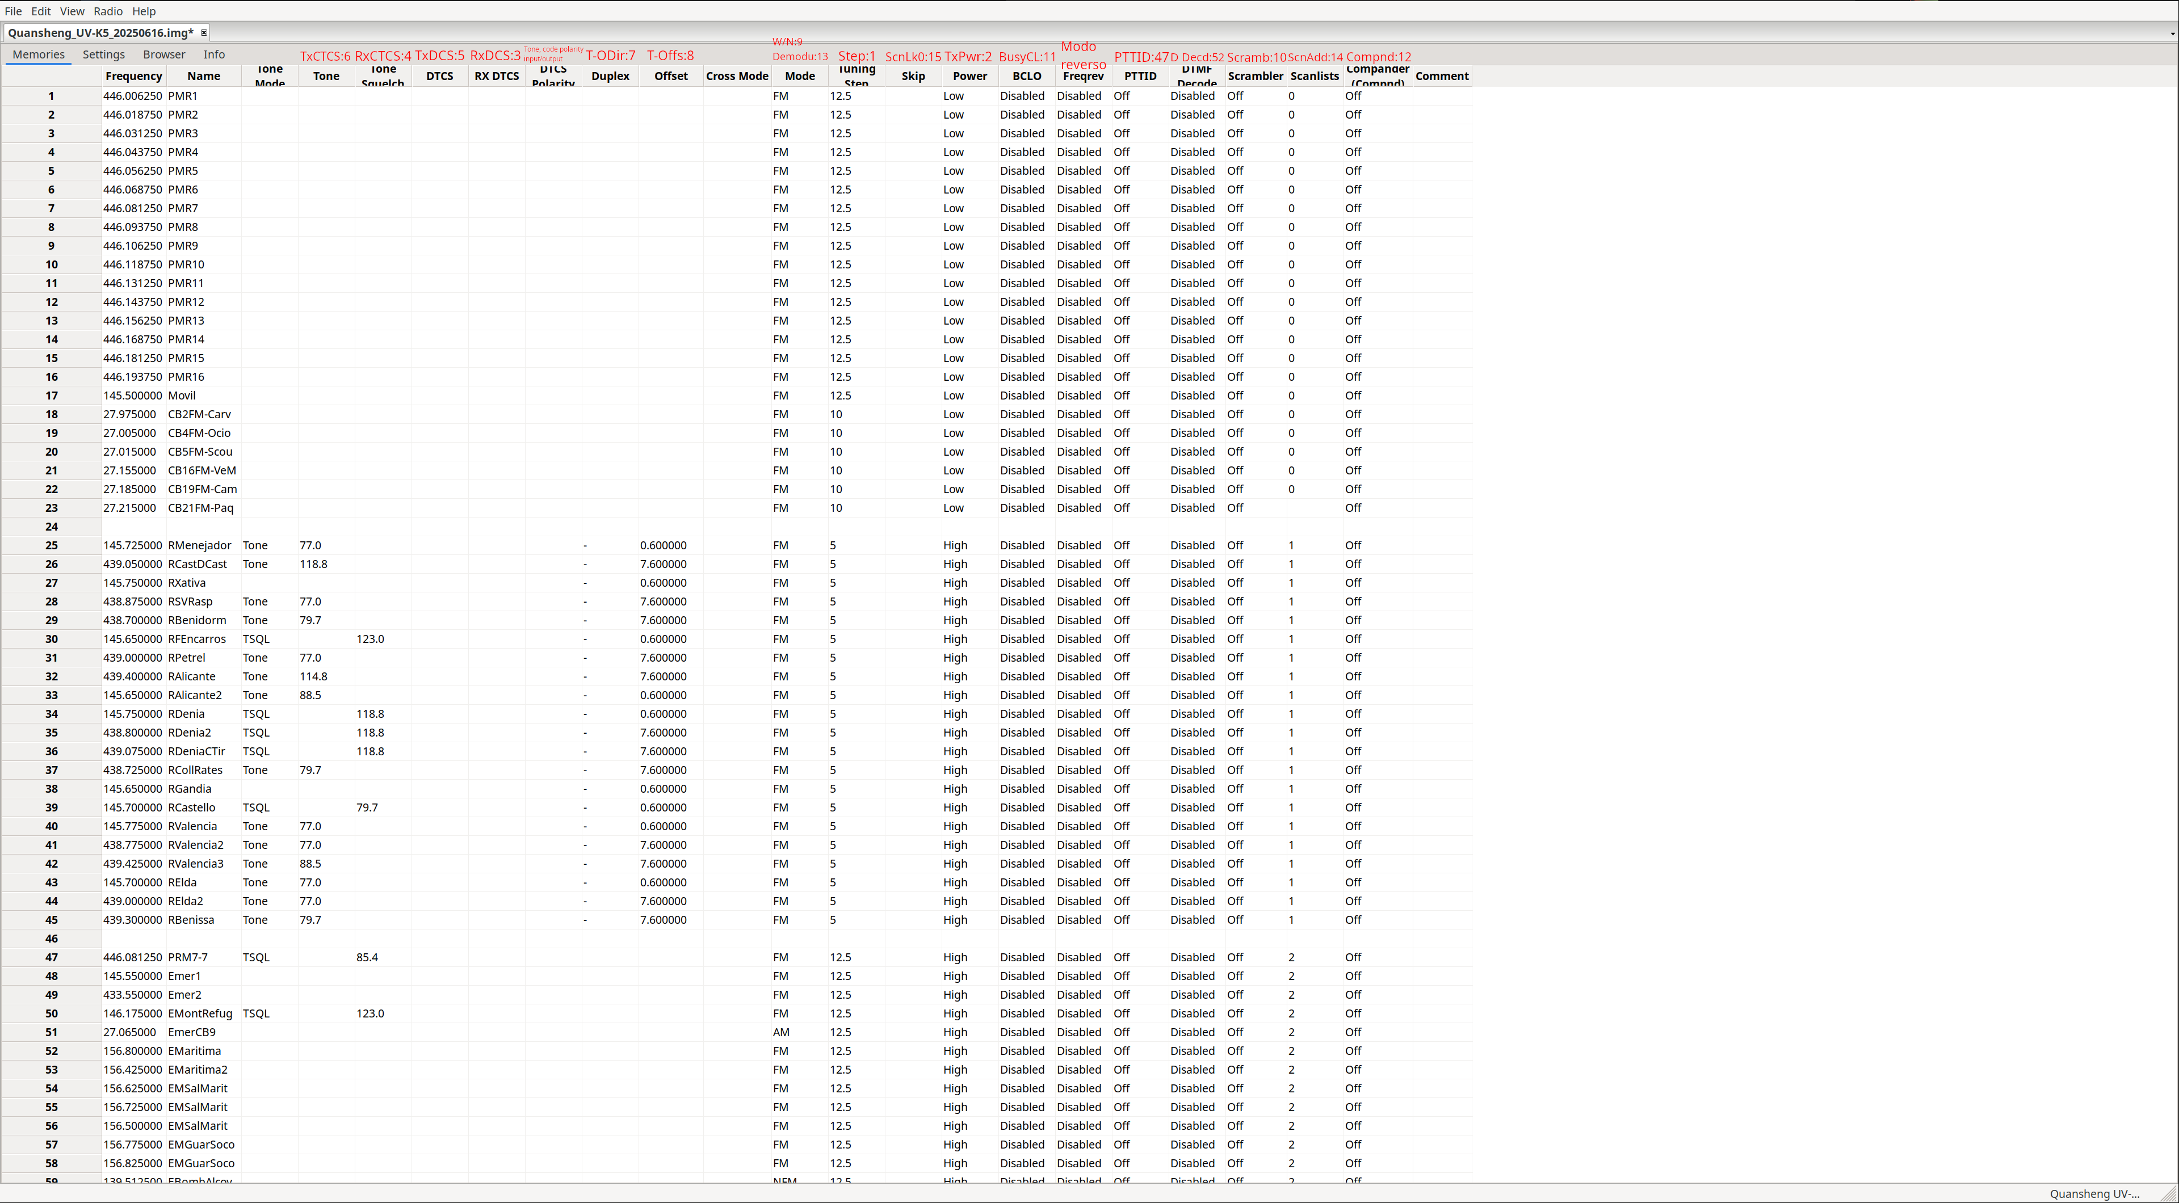Image resolution: width=2179 pixels, height=1203 pixels.
Task: Click the Tuning Step column header
Action: (x=856, y=76)
